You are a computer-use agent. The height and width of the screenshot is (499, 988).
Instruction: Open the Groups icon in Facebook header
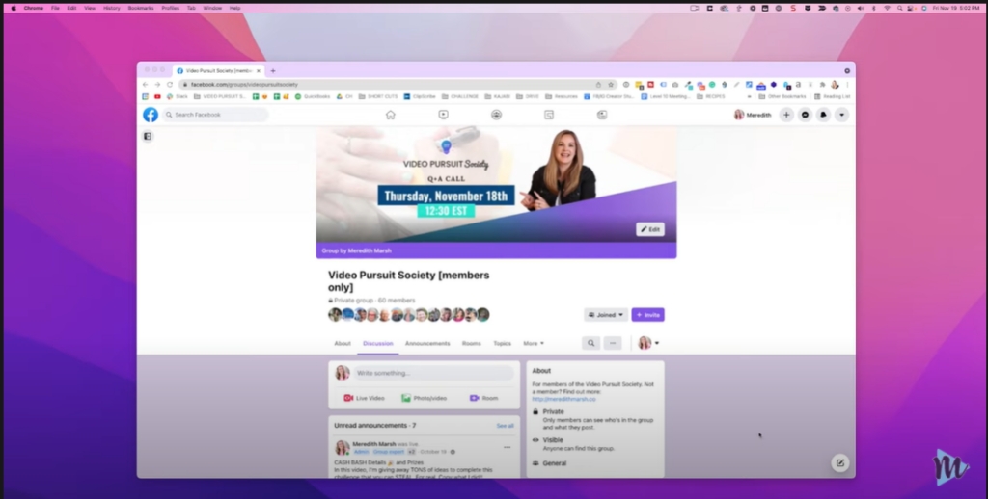(497, 115)
